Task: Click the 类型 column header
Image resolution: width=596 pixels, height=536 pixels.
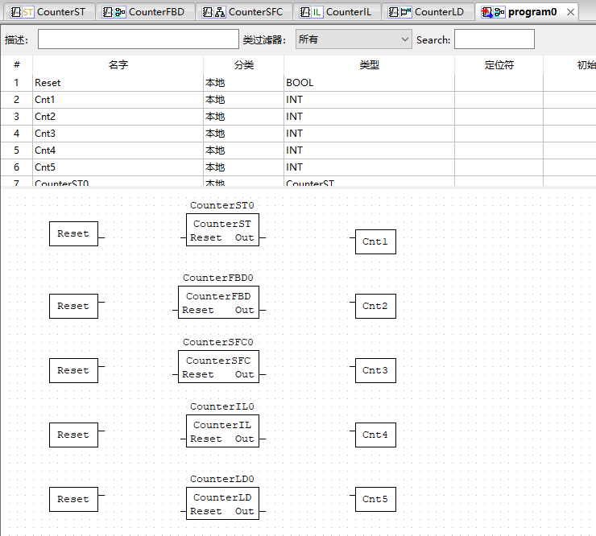Action: tap(368, 65)
